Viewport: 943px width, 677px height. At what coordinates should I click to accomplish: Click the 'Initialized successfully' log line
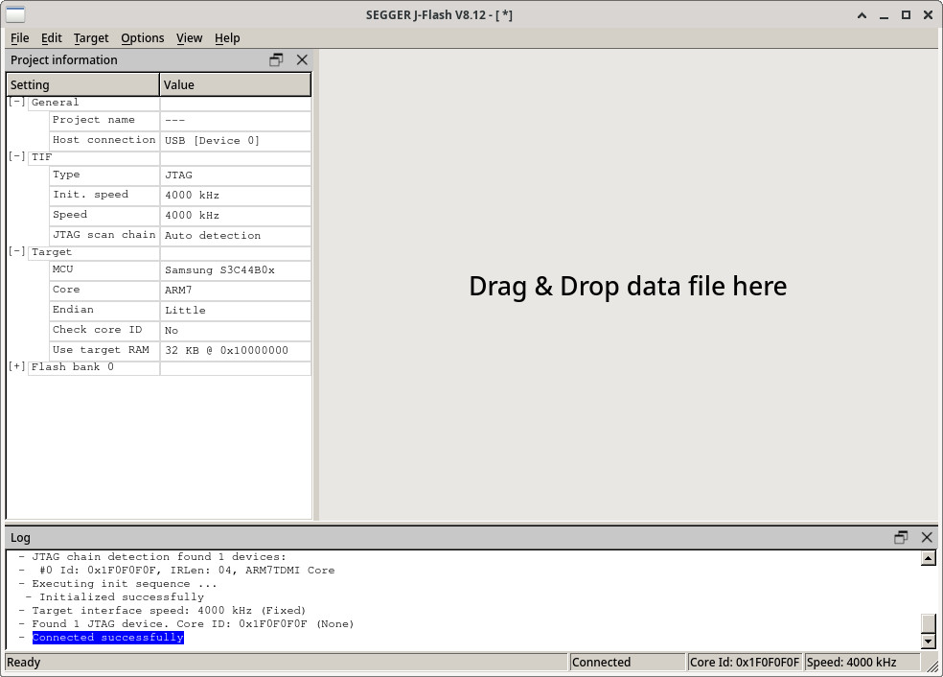122,597
